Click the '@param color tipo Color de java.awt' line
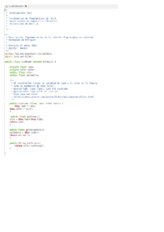 [x=36, y=91]
